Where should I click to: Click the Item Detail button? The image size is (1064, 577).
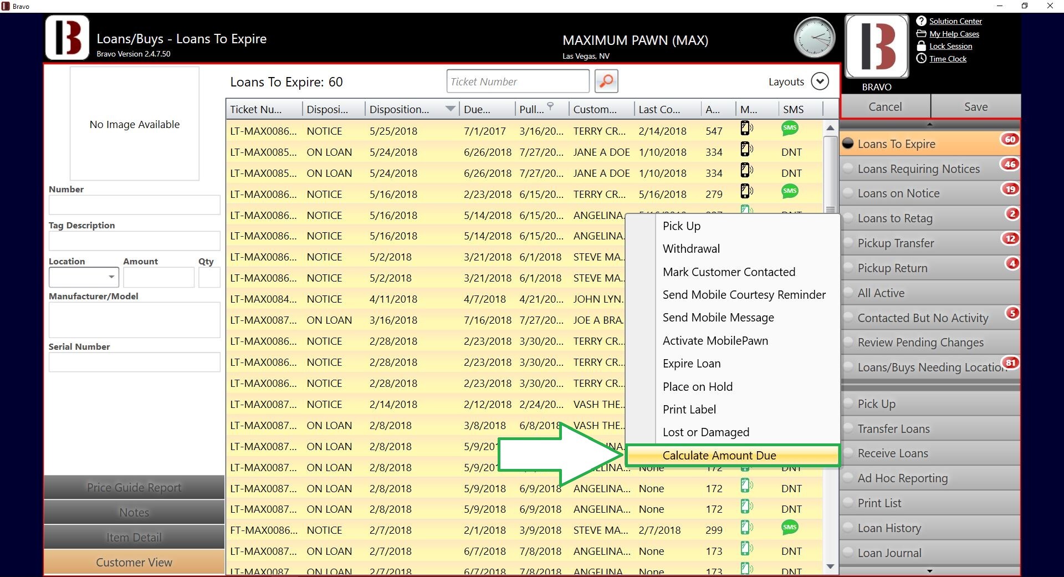tap(134, 537)
